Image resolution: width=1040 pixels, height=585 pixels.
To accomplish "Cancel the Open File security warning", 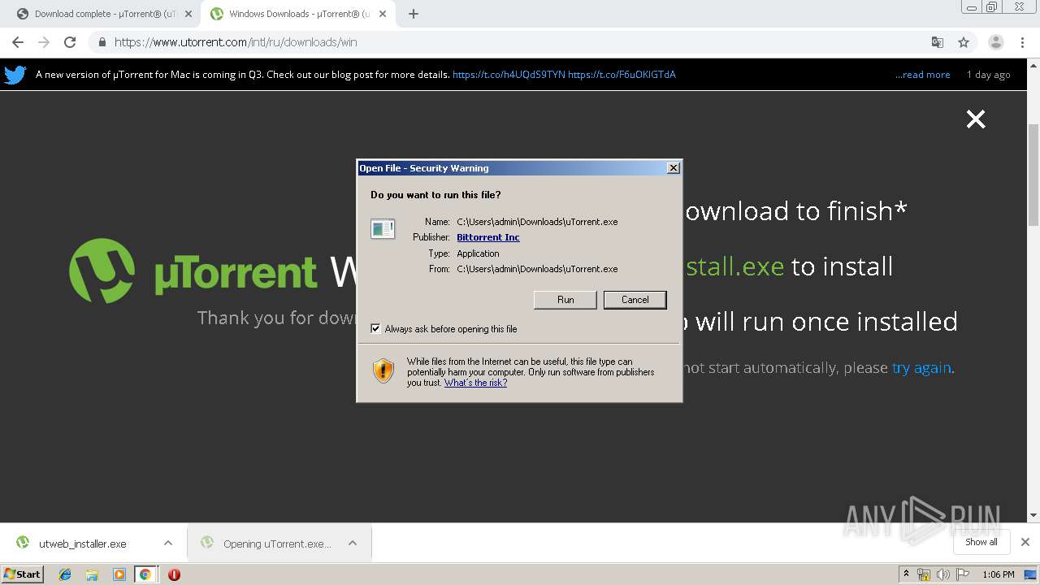I will click(x=635, y=300).
